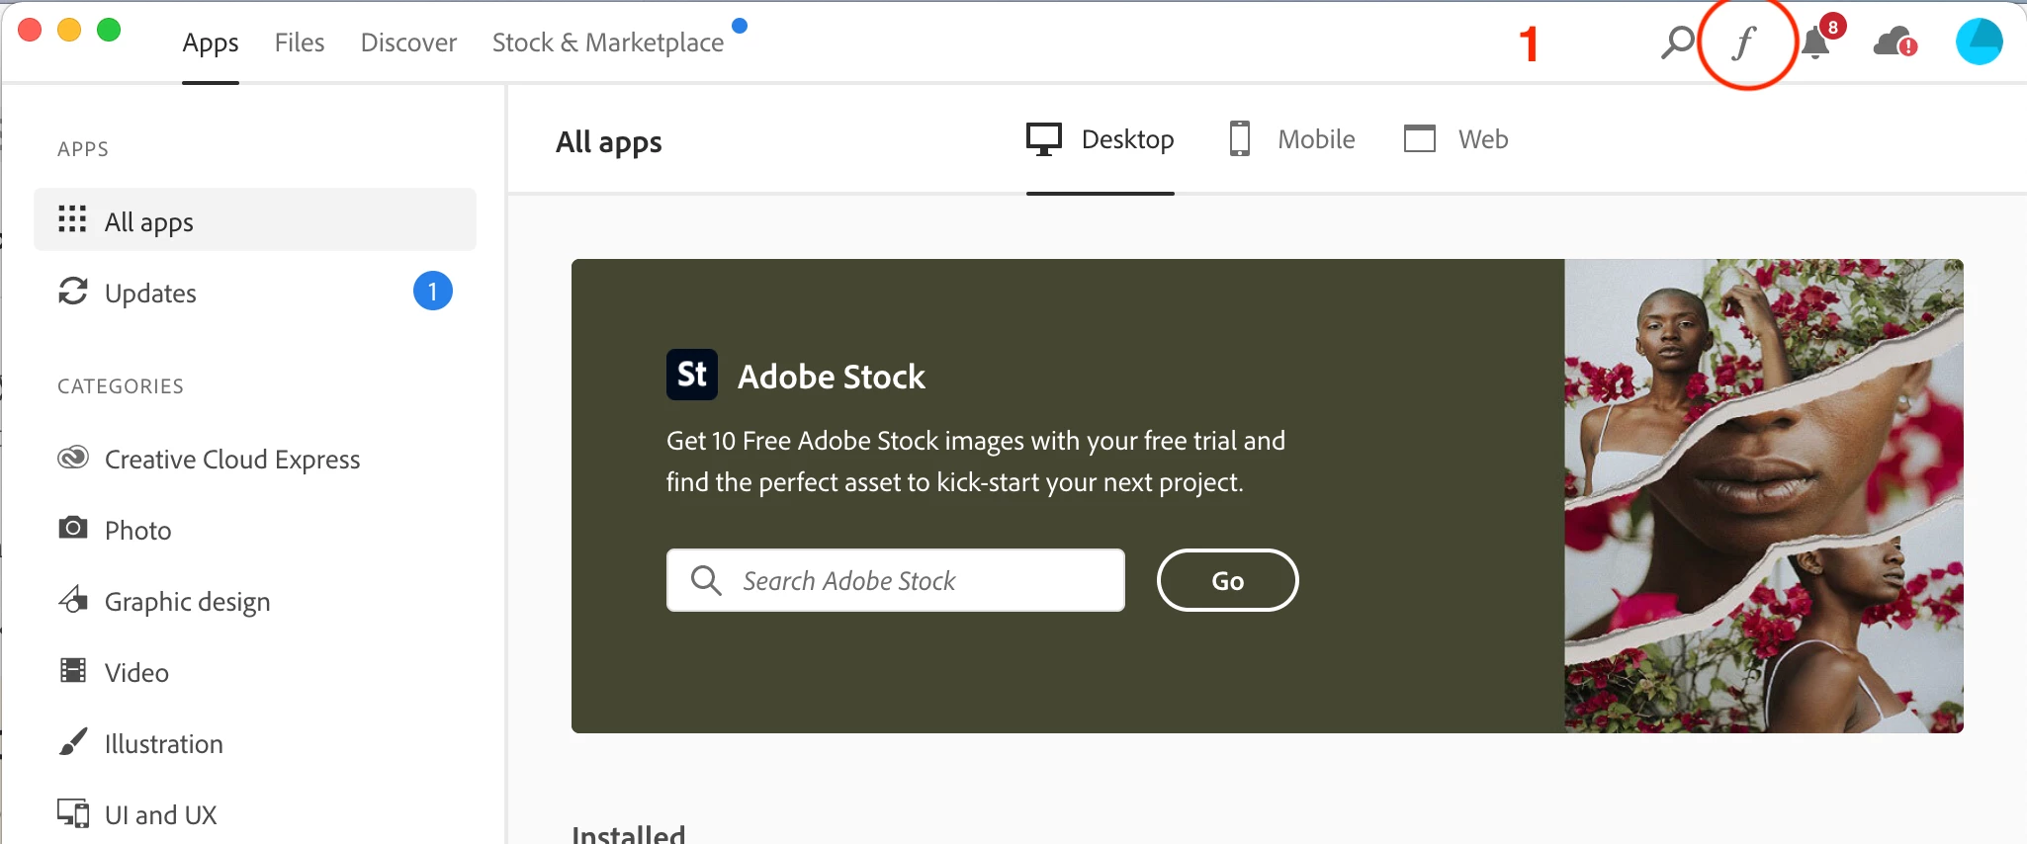Open the Discover tab
Viewport: 2027px width, 844px height.
point(408,42)
